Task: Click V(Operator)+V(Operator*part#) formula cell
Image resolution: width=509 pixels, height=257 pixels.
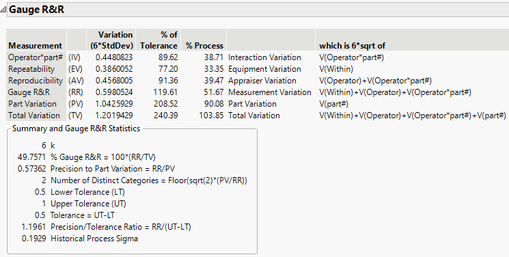Action: (x=375, y=81)
